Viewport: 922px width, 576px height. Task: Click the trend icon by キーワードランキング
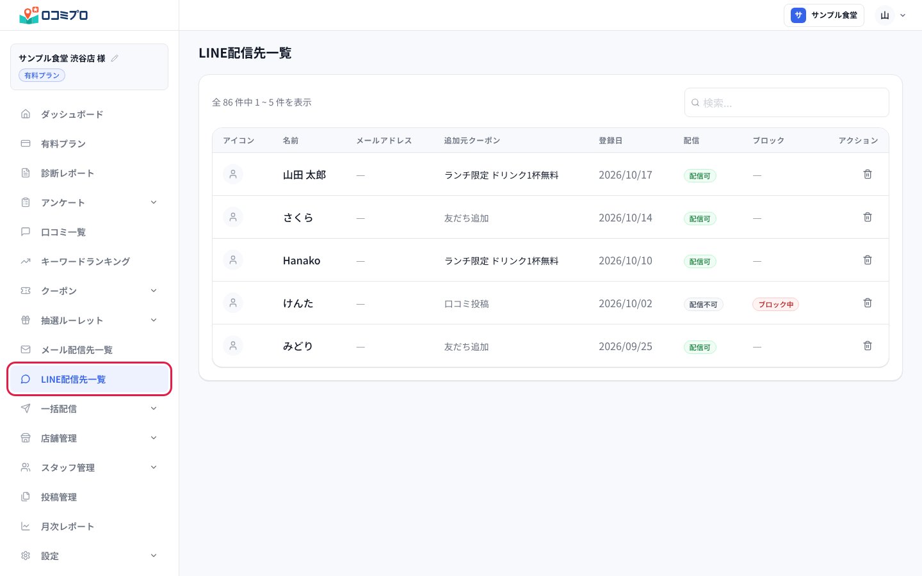point(26,261)
